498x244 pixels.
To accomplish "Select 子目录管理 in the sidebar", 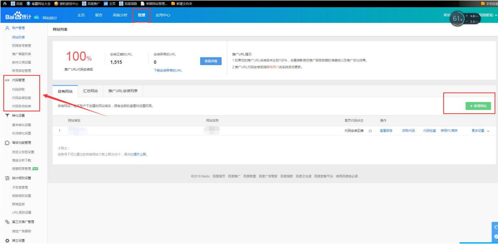I will coord(20,187).
